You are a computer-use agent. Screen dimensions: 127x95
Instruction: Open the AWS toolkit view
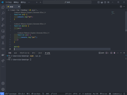(x=3, y=49)
